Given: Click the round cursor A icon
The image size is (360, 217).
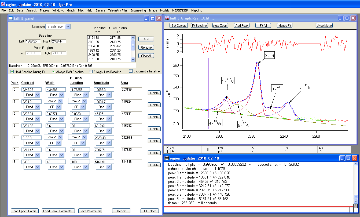Looking at the screenshot, I should (169, 148).
